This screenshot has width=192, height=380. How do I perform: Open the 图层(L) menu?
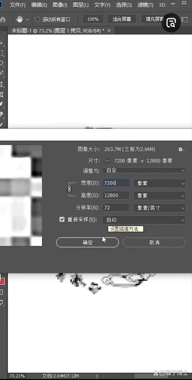tap(81, 5)
